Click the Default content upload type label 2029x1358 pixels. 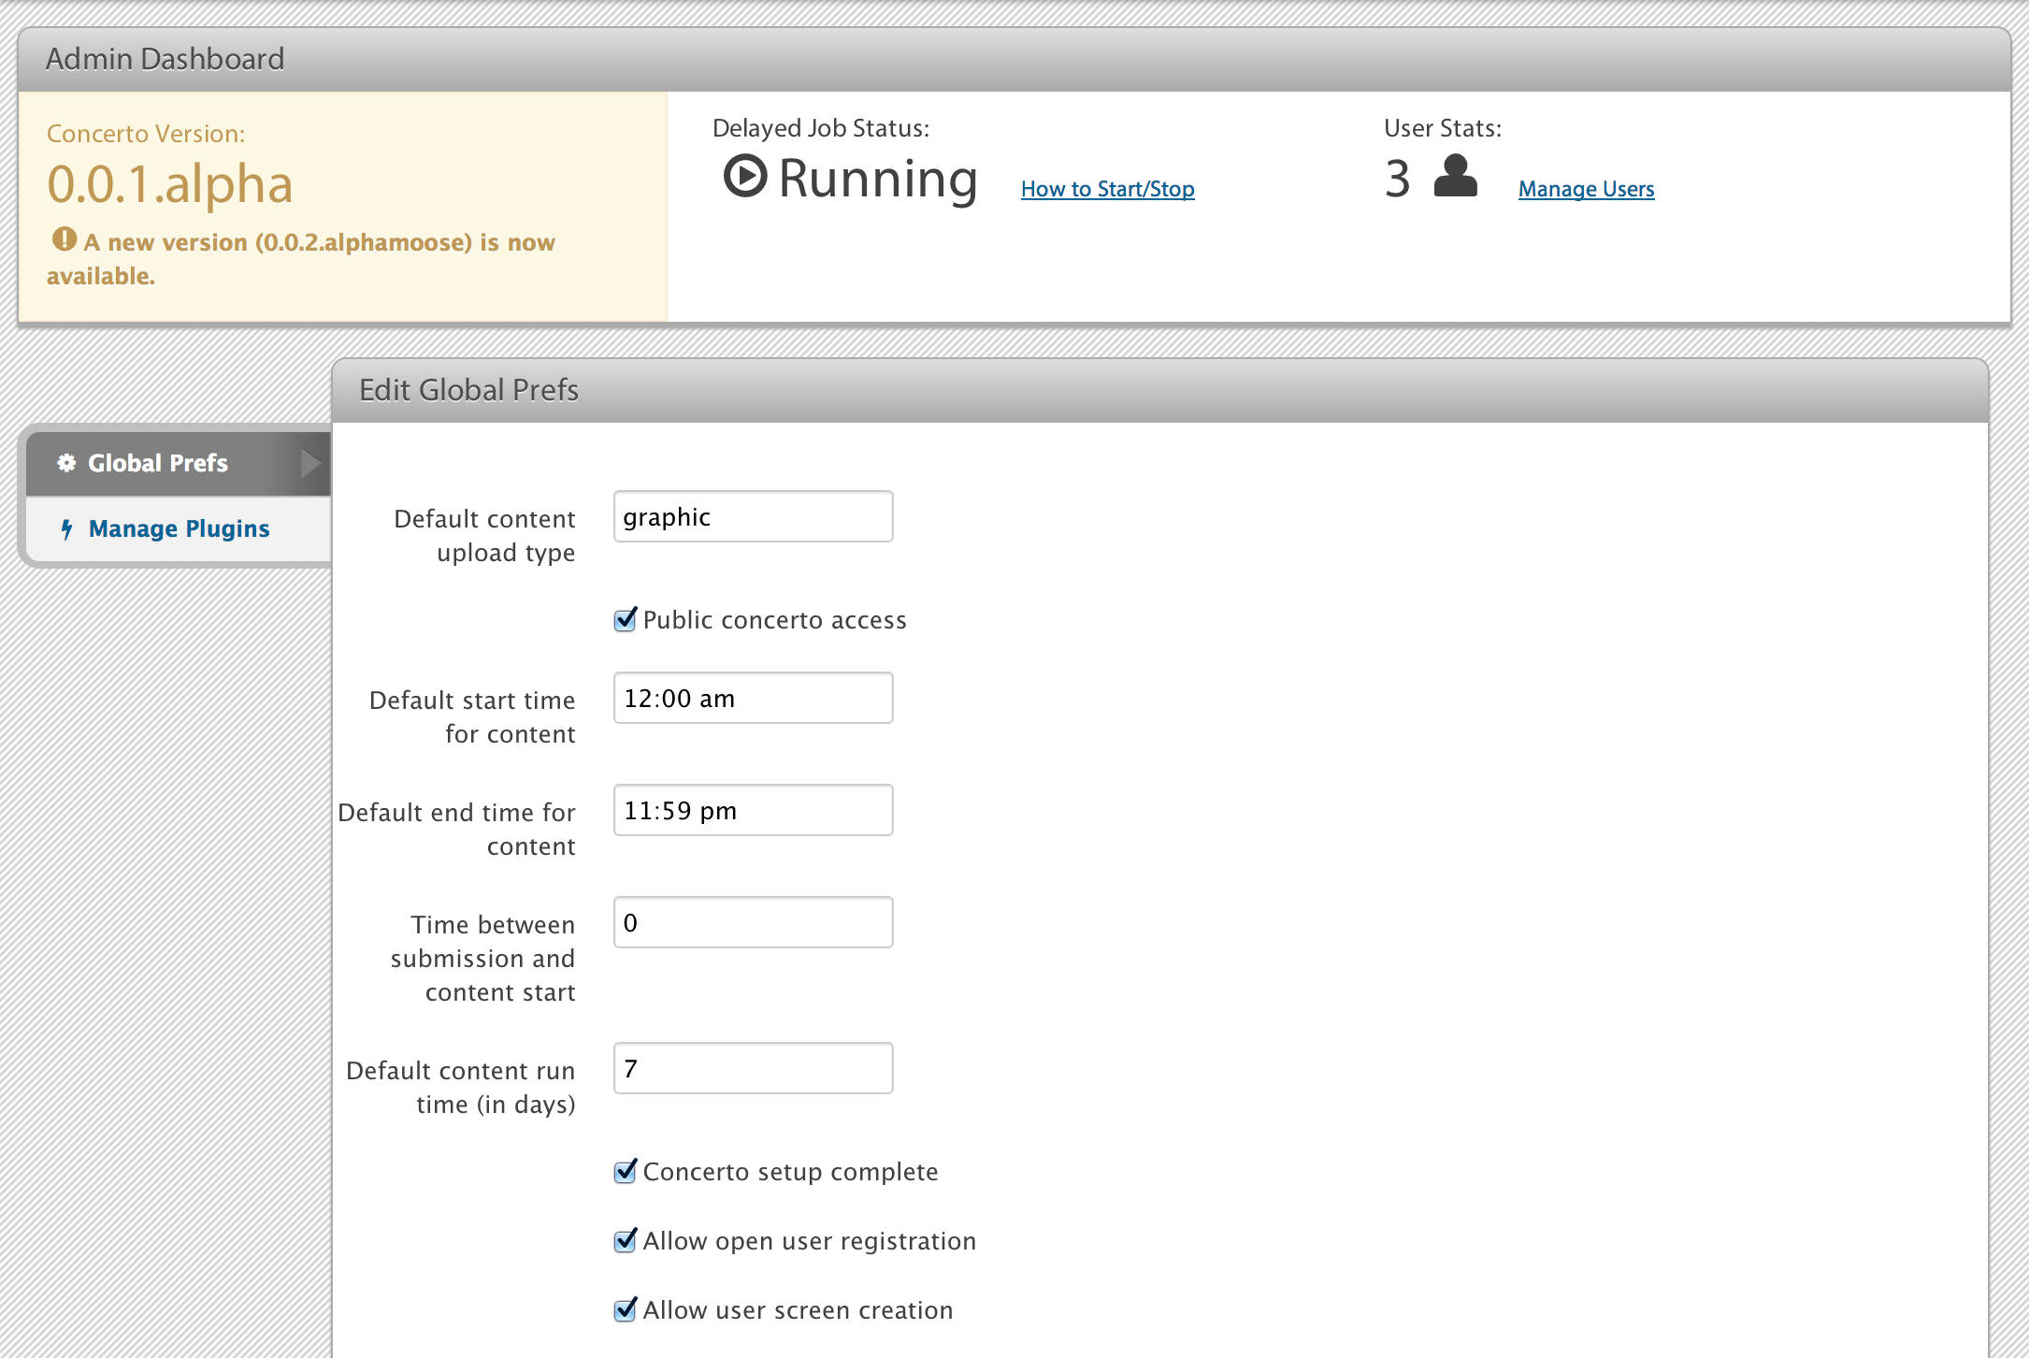(x=484, y=536)
